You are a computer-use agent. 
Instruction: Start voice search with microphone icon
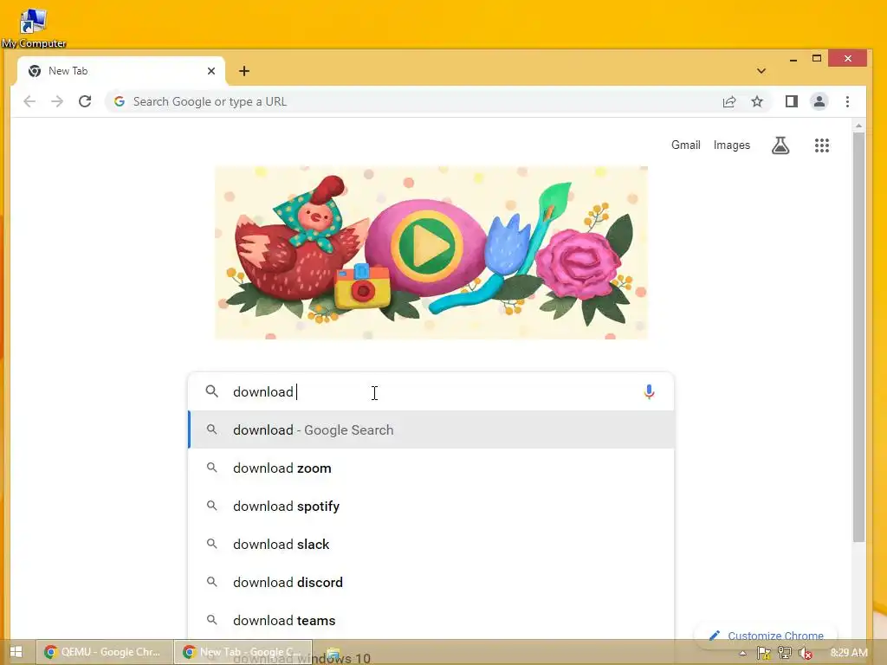(649, 391)
